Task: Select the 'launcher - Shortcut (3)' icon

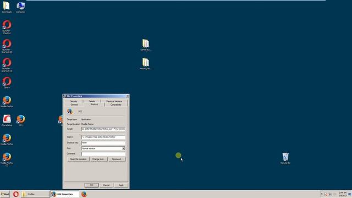Action: click(x=7, y=65)
